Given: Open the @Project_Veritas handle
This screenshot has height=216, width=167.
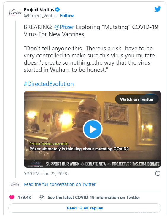Looking at the screenshot, I should (x=40, y=16).
